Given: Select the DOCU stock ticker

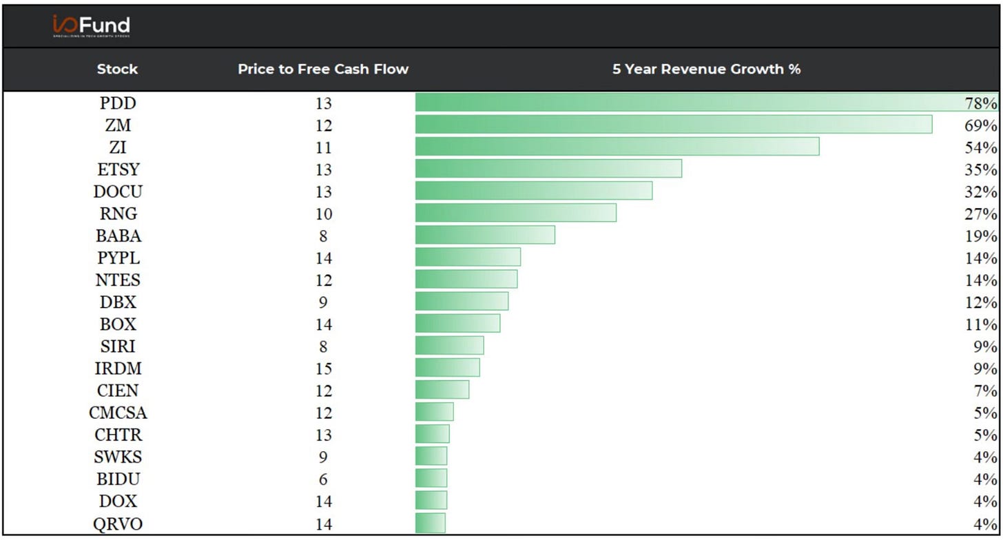Looking at the screenshot, I should [x=118, y=191].
